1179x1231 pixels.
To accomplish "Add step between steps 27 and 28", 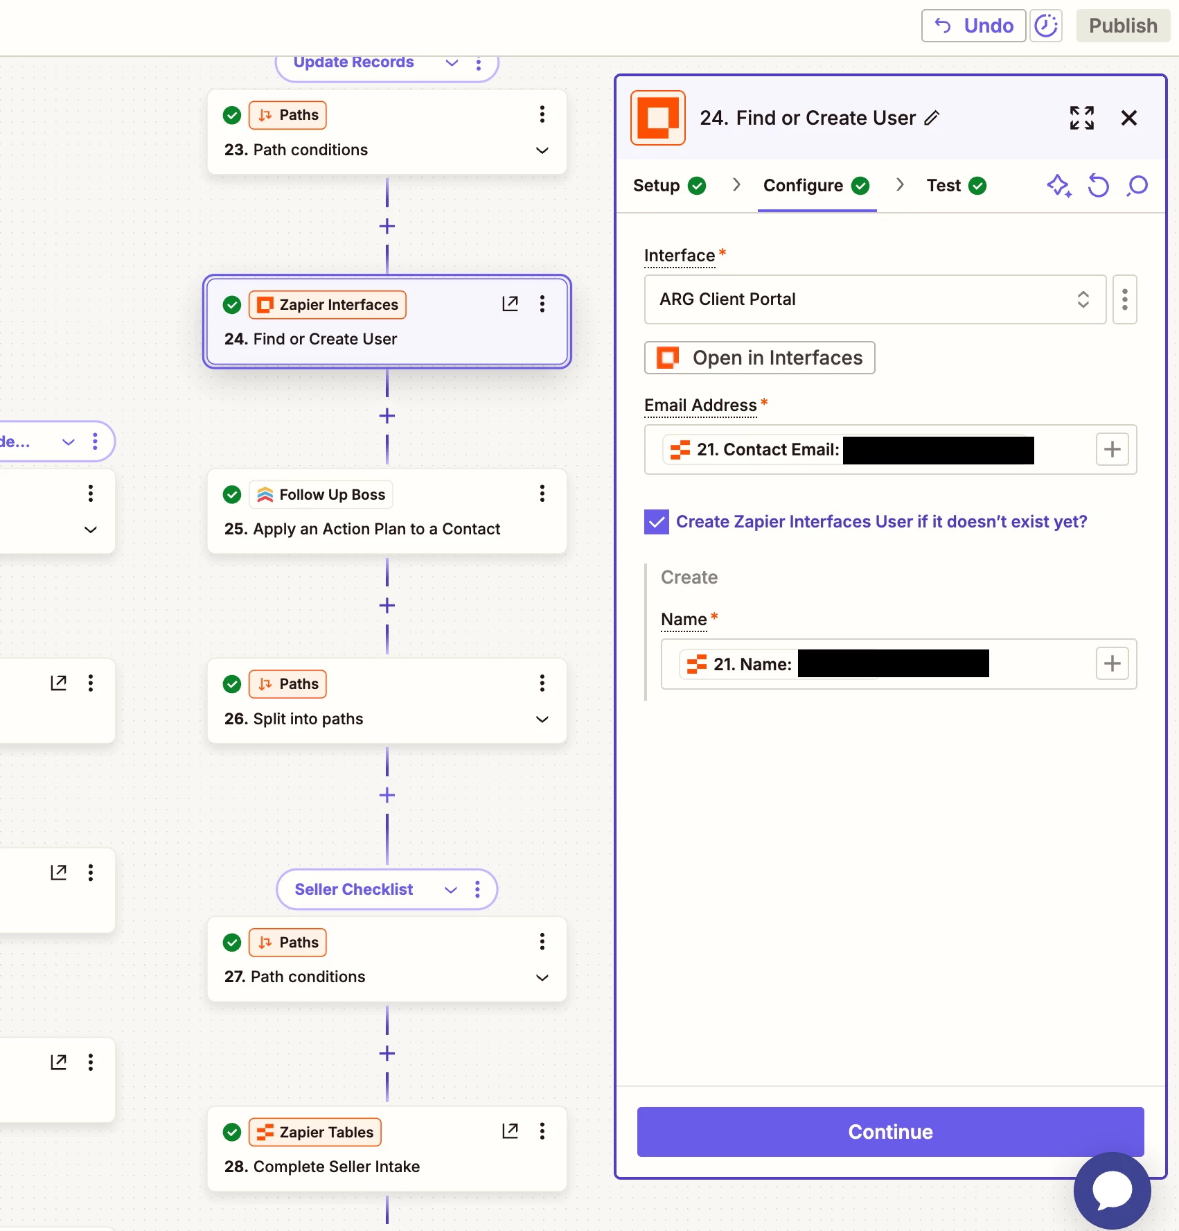I will coord(387,1054).
